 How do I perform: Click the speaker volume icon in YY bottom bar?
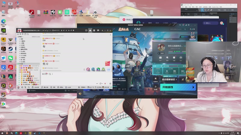click(22, 87)
